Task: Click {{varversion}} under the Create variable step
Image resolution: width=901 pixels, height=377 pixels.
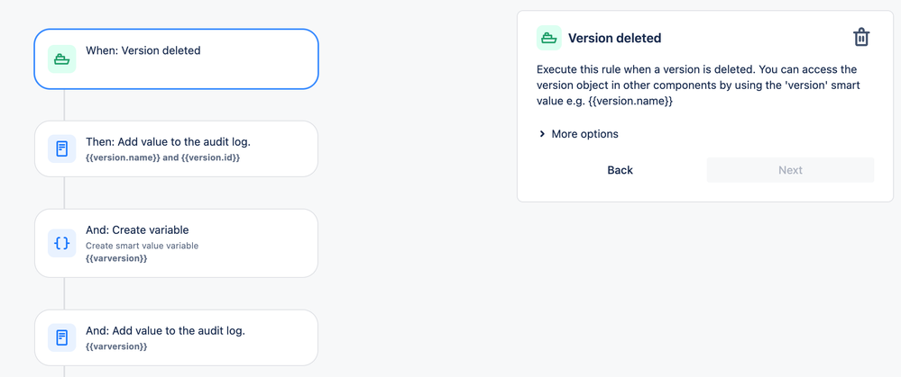Action: pyautogui.click(x=116, y=258)
